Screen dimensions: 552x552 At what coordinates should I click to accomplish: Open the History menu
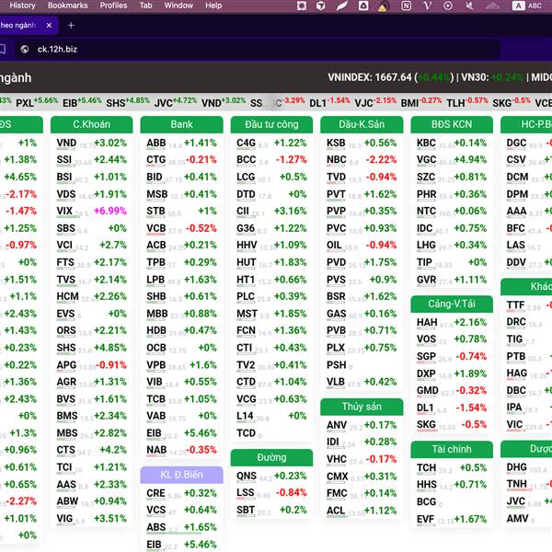[x=22, y=6]
